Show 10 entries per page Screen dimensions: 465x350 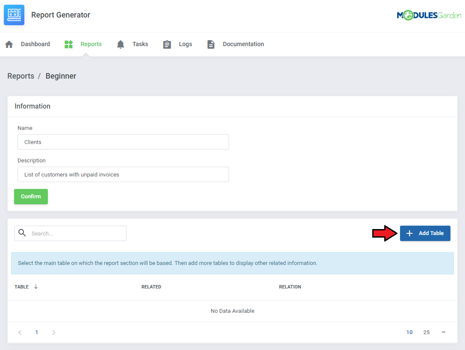(409, 332)
